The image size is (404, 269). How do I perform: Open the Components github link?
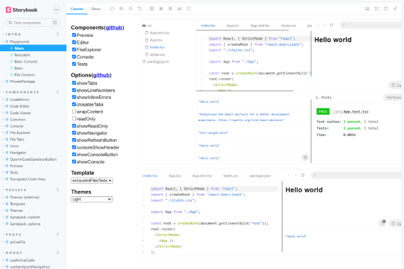[114, 28]
